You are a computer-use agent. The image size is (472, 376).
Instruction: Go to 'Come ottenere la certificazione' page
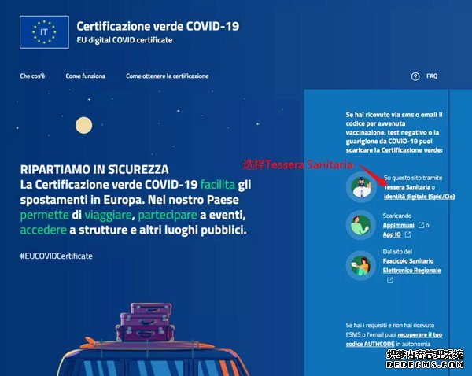[167, 76]
